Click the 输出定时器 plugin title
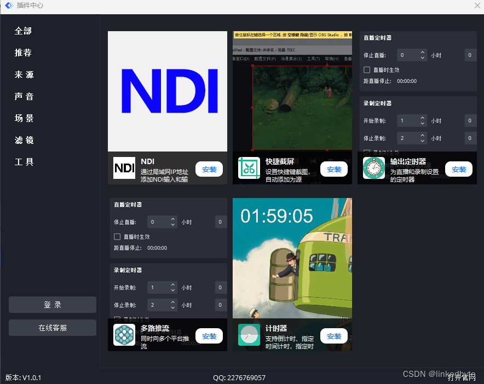484x384 pixels. [408, 161]
